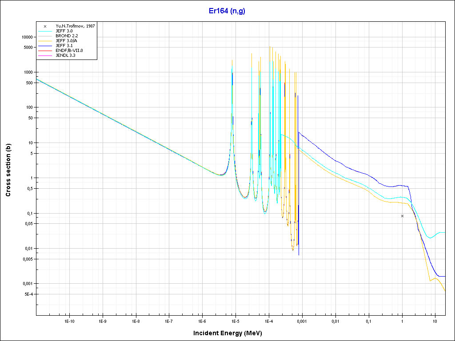Click the orange JEFF 3.0/A legend line

[x=45, y=41]
